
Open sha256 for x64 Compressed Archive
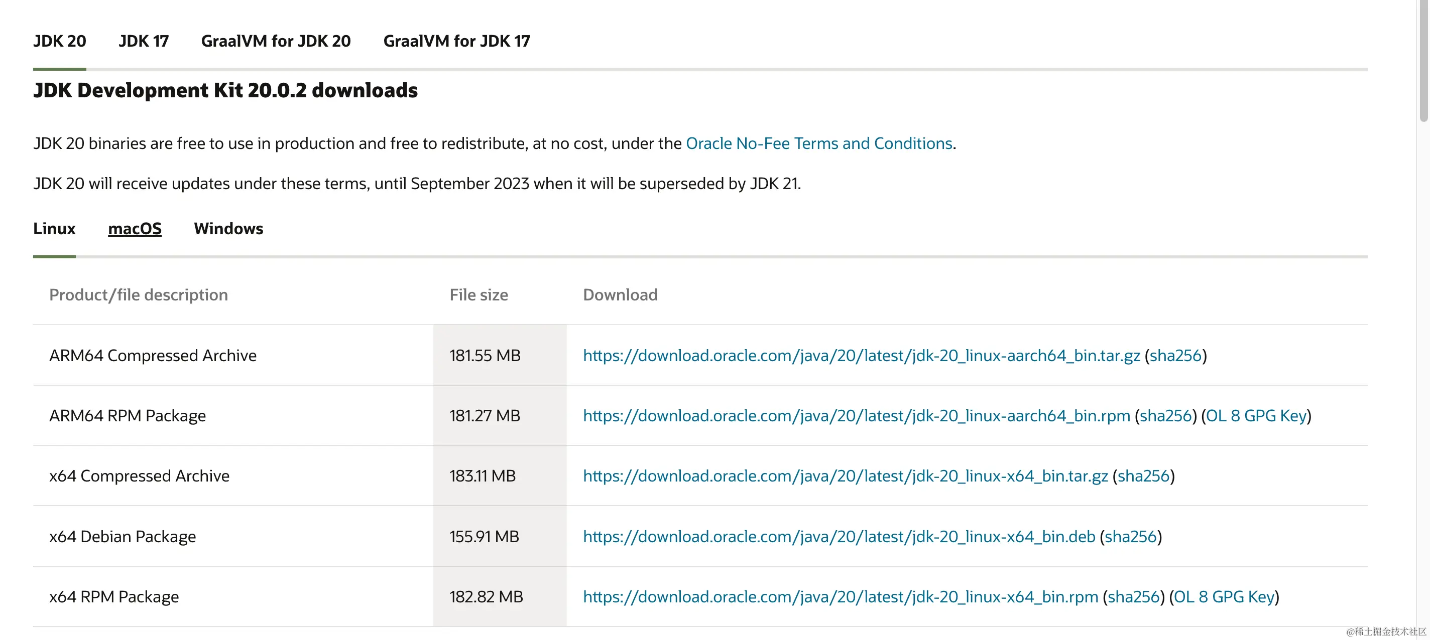(x=1143, y=476)
